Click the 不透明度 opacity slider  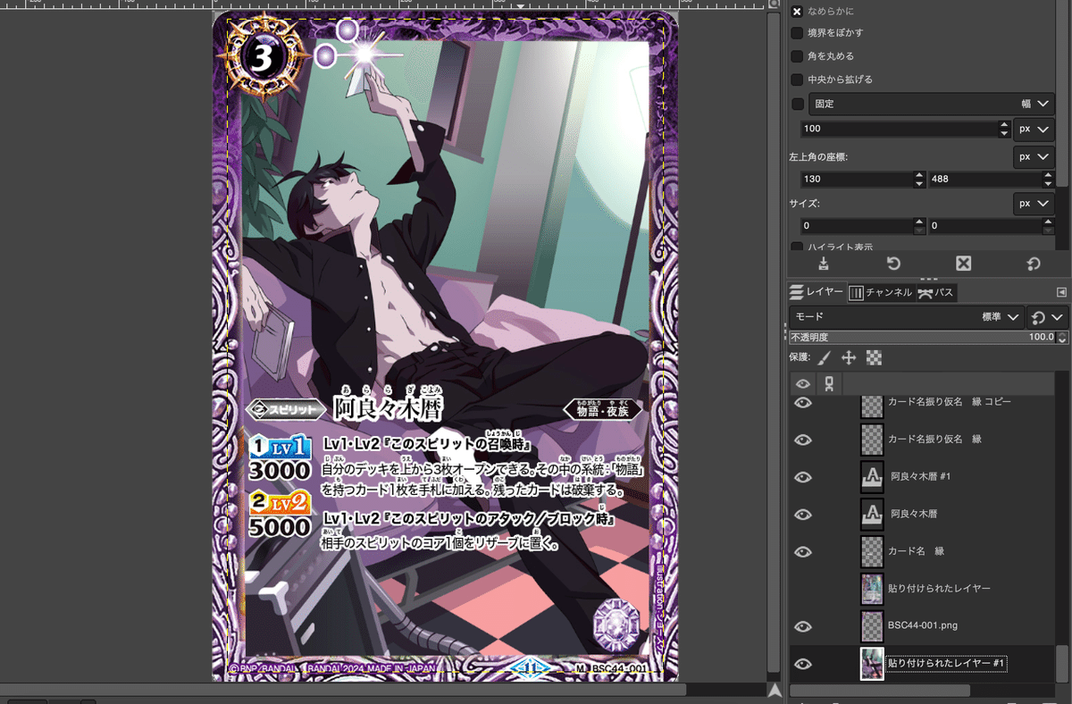(x=922, y=338)
